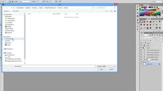
Task: Filter layers for type layers icon
Action: [x=155, y=35]
